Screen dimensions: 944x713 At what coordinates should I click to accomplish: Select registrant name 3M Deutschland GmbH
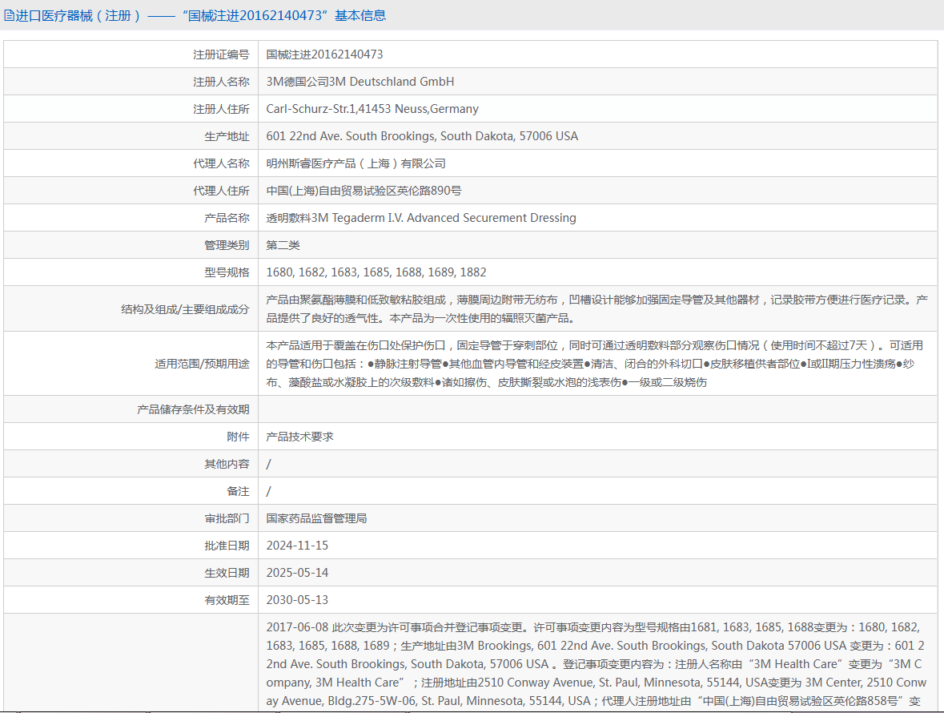tap(360, 81)
